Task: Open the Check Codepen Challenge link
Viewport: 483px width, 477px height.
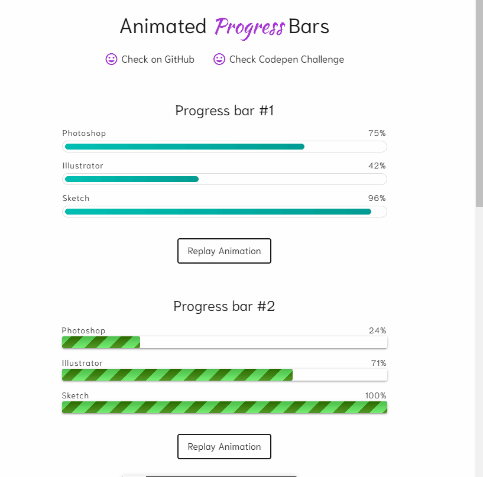Action: coord(286,59)
